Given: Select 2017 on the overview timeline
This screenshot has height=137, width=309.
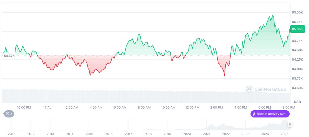Looking at the screenshot, I should coord(128,134).
